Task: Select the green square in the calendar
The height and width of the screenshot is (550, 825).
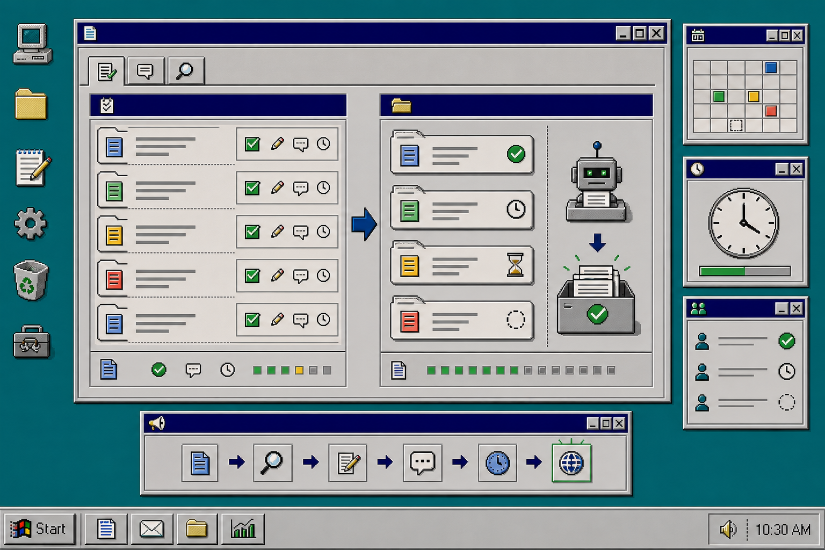Action: (x=719, y=97)
